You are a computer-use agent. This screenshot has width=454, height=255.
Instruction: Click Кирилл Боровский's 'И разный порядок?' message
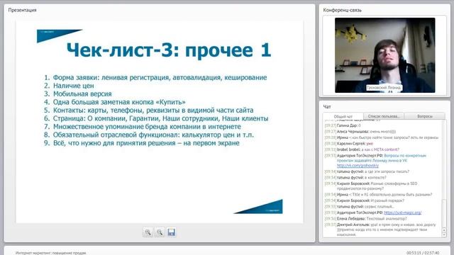tap(364, 200)
